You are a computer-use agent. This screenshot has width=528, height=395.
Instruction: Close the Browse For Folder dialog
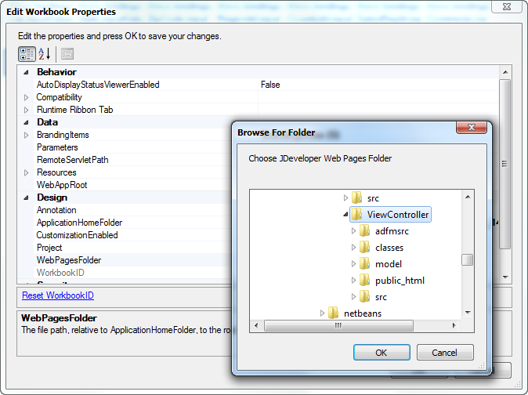(472, 128)
